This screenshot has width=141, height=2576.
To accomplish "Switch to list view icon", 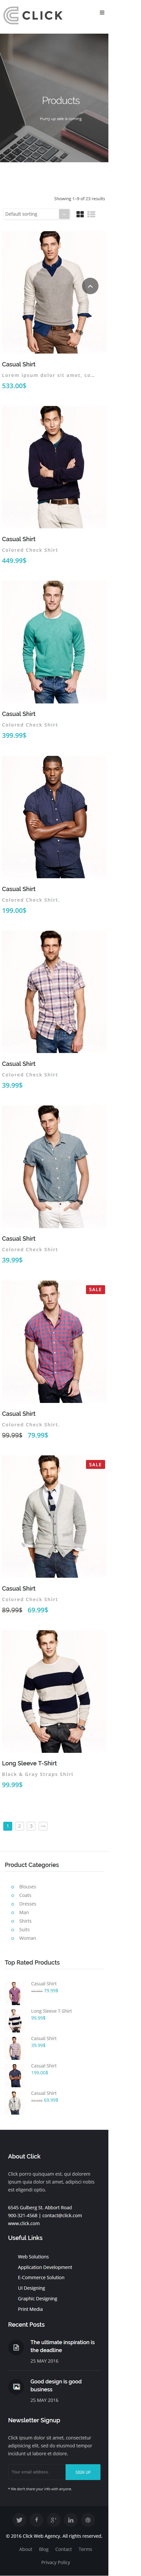I will tap(91, 214).
